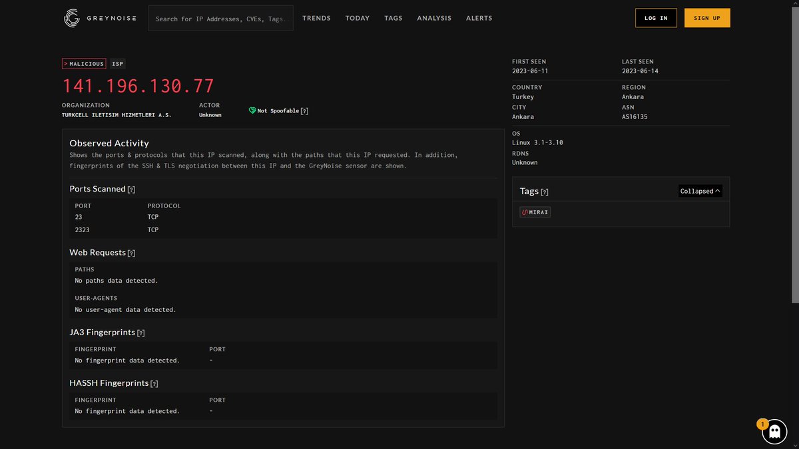Open the TRENDS menu

pos(316,18)
